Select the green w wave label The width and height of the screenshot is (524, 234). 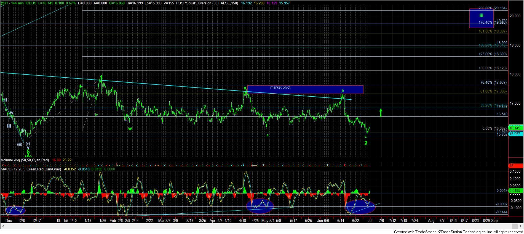click(130, 129)
